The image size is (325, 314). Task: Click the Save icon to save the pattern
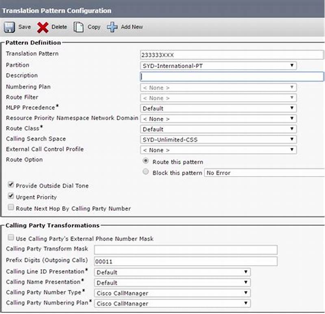[9, 27]
